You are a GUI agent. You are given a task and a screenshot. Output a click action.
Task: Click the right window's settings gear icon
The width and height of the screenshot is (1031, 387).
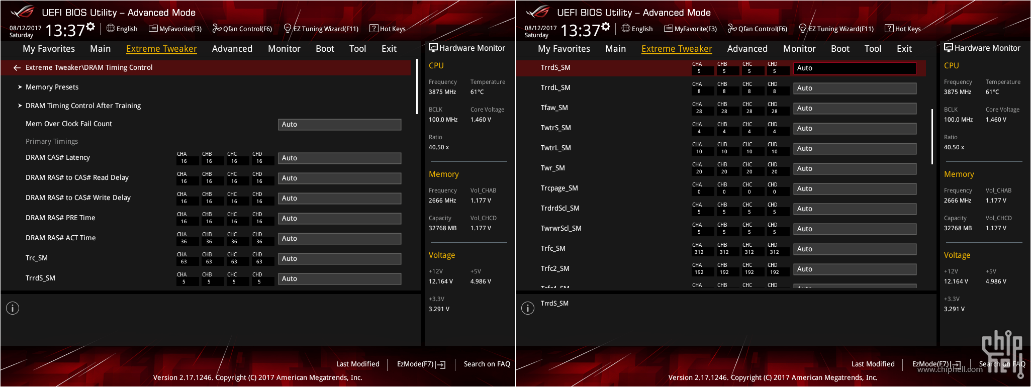coord(606,27)
